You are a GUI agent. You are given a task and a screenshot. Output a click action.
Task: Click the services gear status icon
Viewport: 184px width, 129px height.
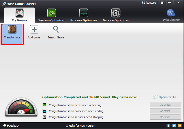(x=44, y=117)
